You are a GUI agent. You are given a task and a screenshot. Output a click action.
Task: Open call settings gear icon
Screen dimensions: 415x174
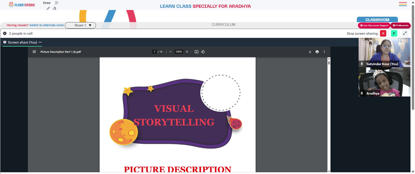[5, 34]
